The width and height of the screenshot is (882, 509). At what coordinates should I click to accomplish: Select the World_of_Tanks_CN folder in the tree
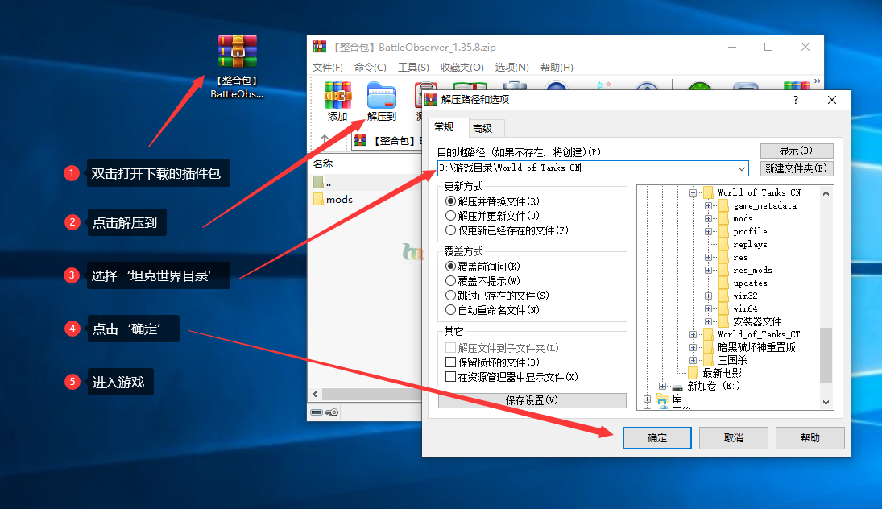click(x=759, y=193)
